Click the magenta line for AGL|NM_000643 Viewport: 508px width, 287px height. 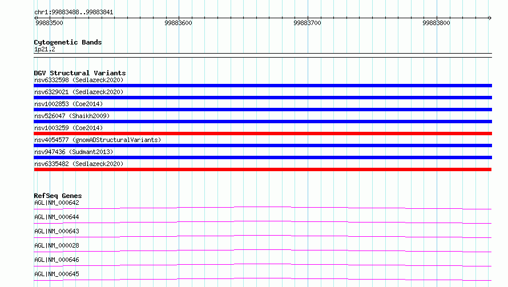(263, 236)
